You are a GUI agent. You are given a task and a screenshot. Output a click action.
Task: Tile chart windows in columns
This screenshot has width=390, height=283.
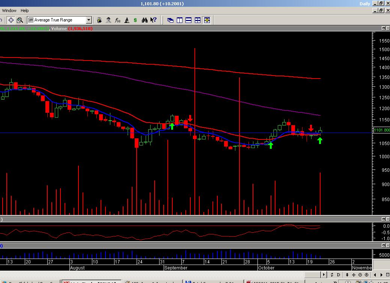point(179,20)
